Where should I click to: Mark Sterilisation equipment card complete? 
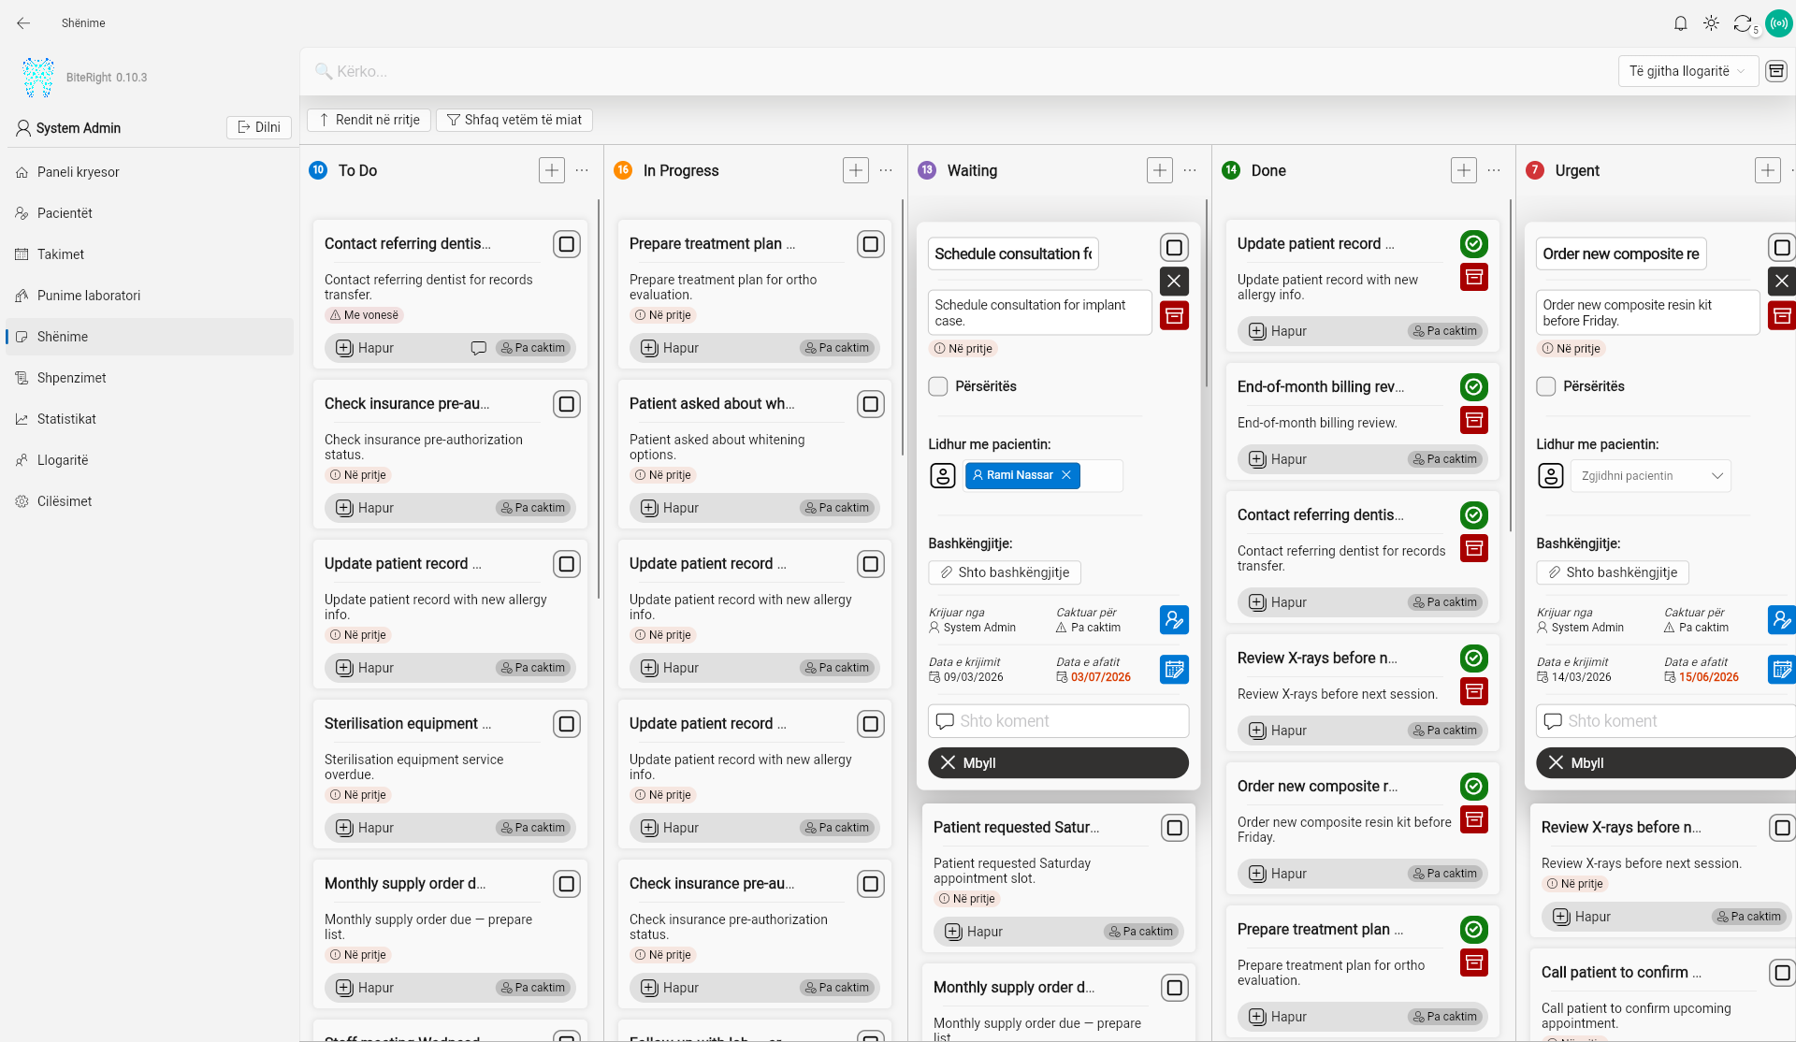pyautogui.click(x=567, y=724)
